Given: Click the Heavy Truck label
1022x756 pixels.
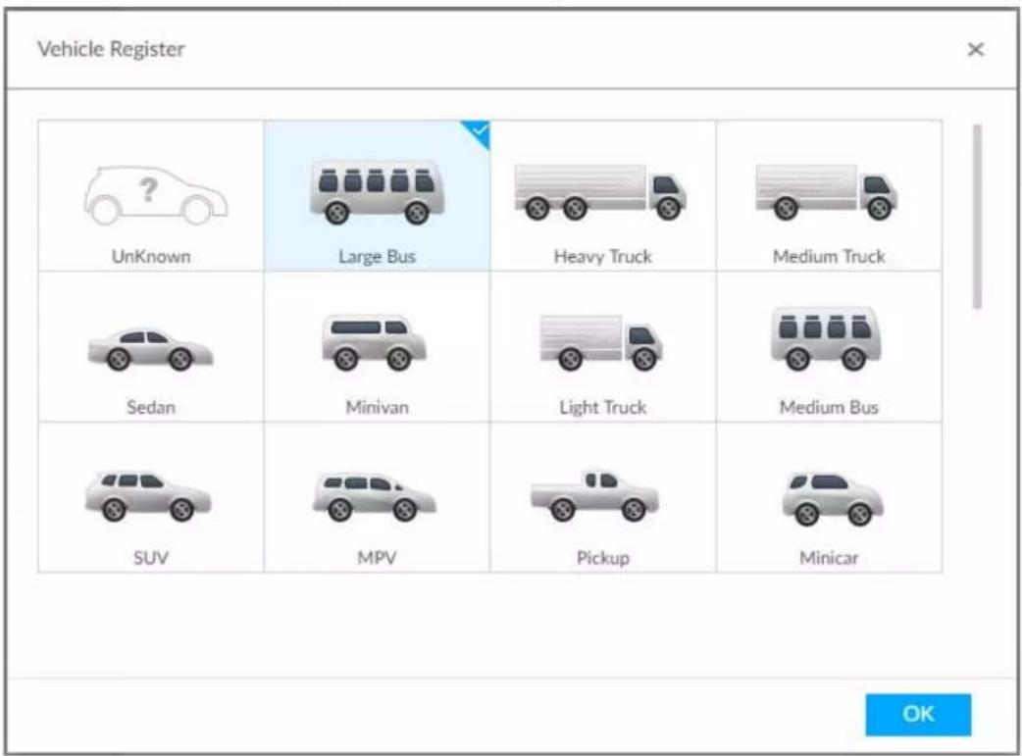Looking at the screenshot, I should pyautogui.click(x=603, y=256).
